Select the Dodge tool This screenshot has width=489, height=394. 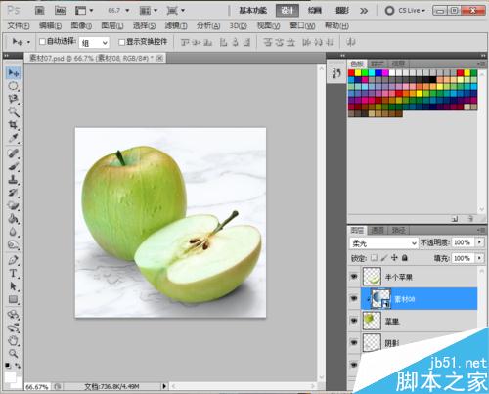coord(13,244)
